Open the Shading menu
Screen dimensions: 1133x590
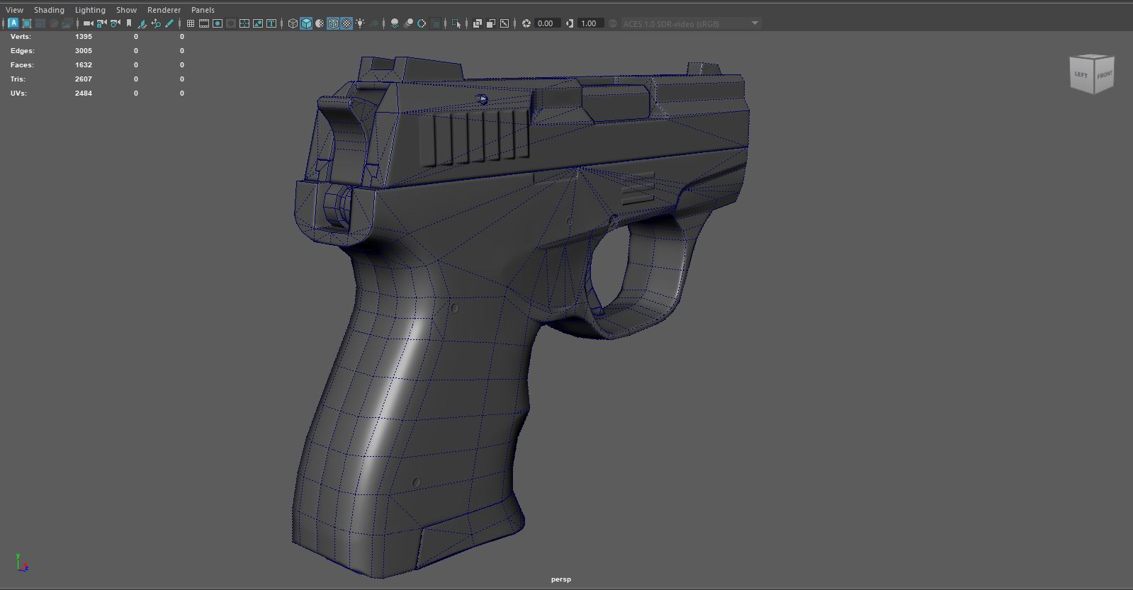tap(49, 10)
